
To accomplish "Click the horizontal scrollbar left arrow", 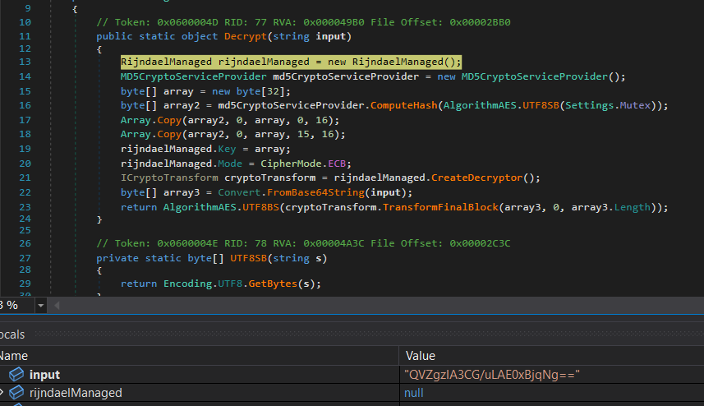I will (57, 306).
